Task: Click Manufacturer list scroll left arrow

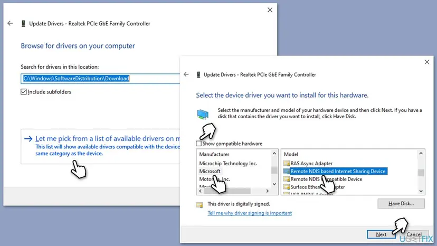Action: tap(201, 191)
